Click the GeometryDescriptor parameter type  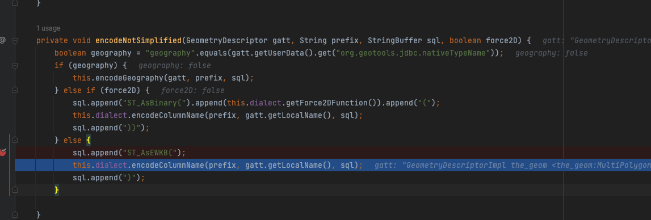point(228,41)
